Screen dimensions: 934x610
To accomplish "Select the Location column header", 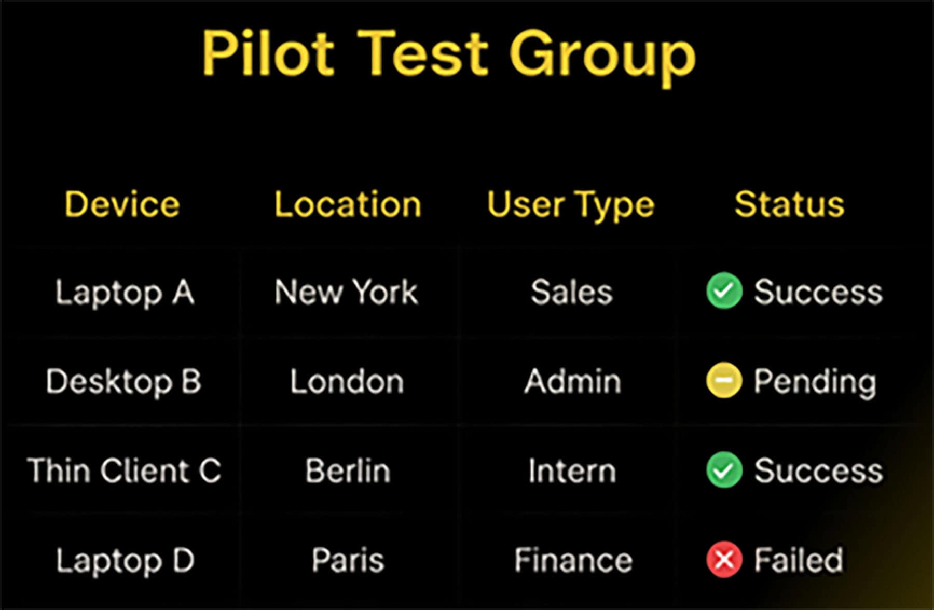I will click(x=348, y=204).
